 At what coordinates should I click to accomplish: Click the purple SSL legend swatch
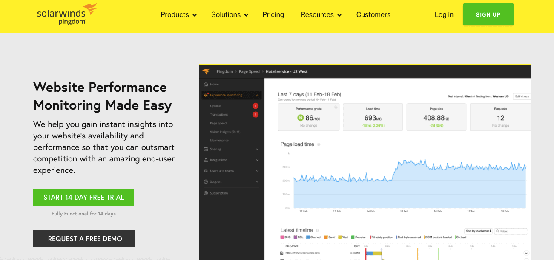296,237
